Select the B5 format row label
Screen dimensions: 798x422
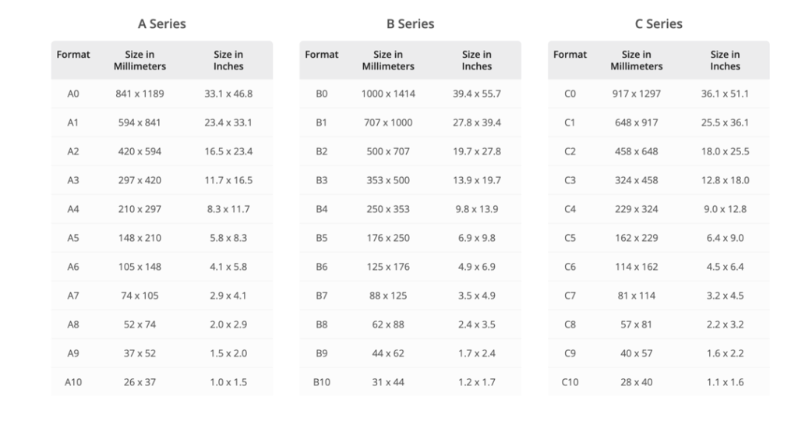tap(322, 238)
